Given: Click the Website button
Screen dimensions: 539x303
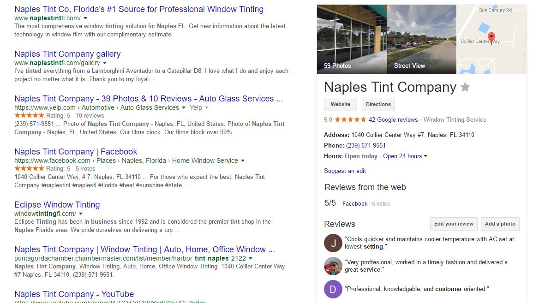Looking at the screenshot, I should 341,104.
